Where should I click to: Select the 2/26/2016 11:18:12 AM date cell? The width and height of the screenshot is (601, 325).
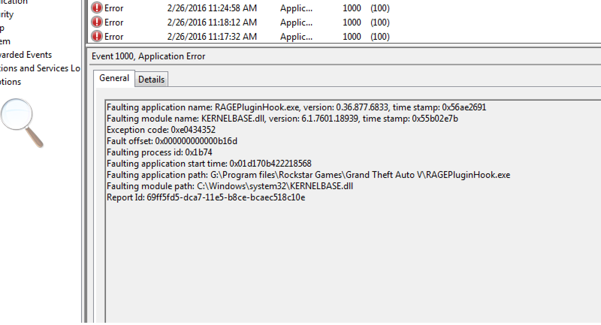coord(212,22)
